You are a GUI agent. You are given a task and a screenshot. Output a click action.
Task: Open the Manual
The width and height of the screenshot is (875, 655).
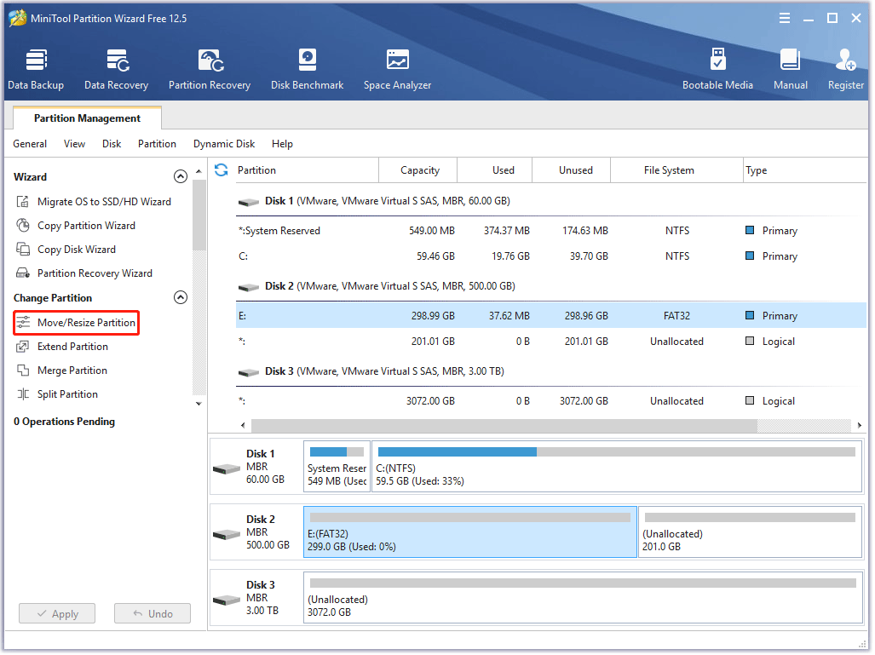[792, 69]
